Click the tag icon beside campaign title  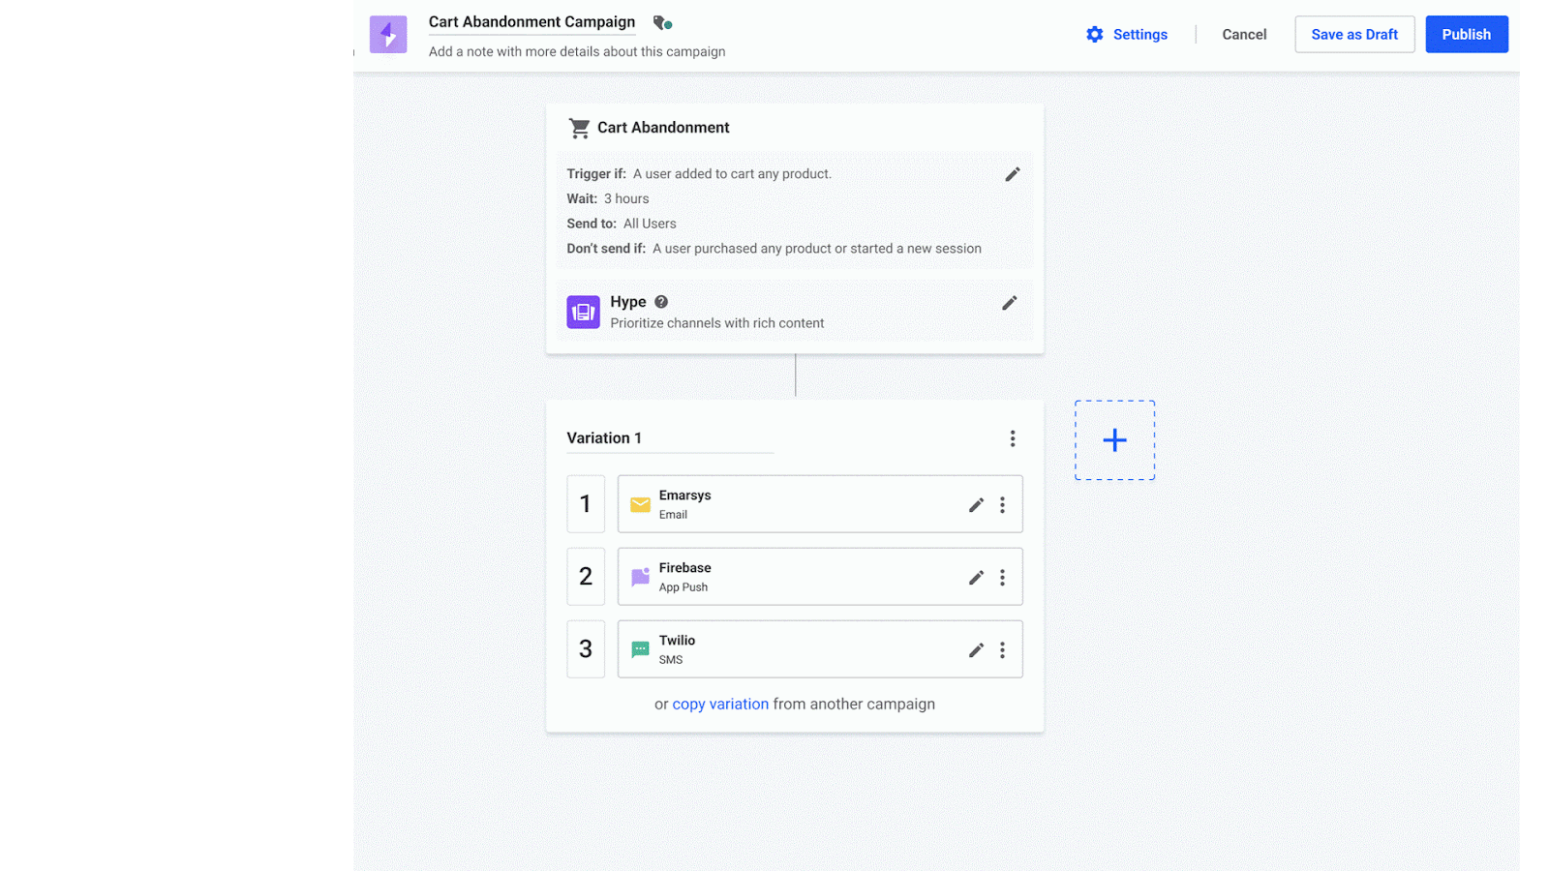click(662, 22)
